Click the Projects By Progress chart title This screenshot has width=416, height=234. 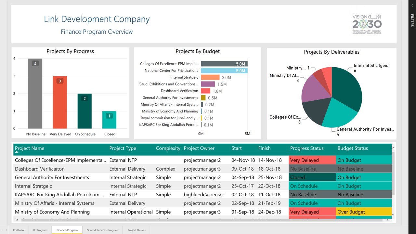[x=70, y=51]
